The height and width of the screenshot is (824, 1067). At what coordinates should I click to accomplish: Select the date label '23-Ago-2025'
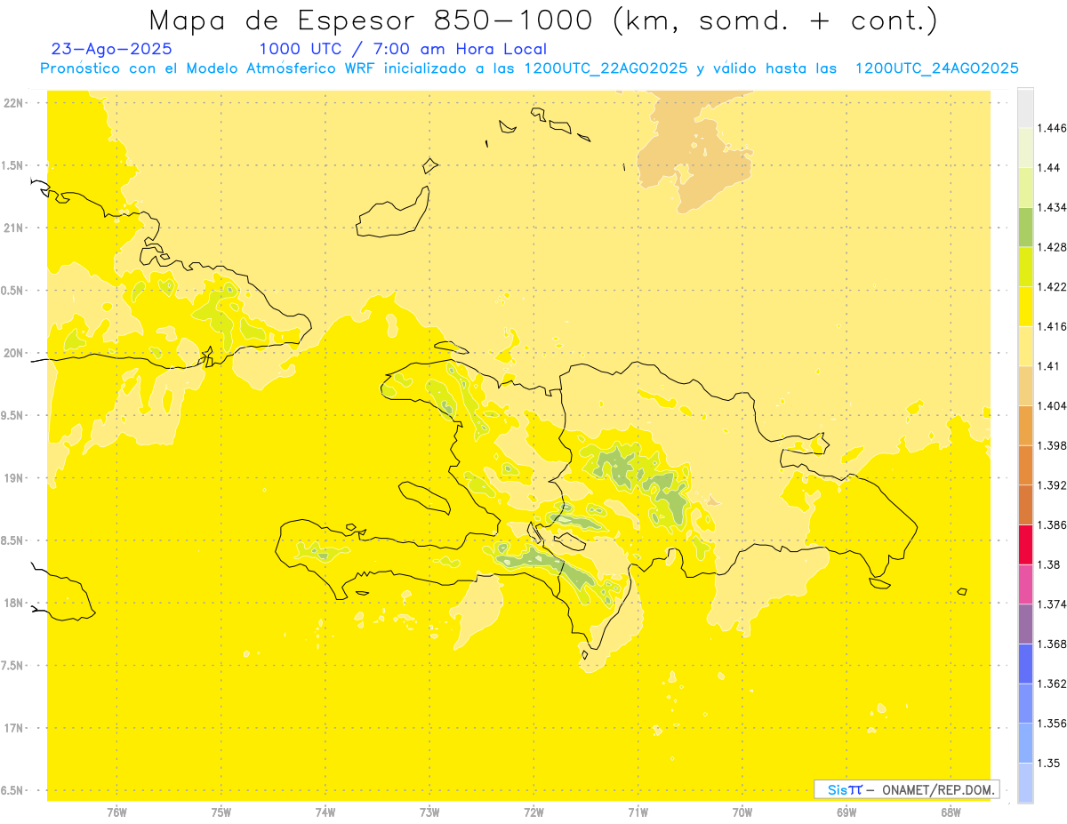112,50
